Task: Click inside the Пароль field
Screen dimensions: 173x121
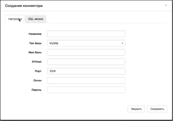Action: pos(86,90)
